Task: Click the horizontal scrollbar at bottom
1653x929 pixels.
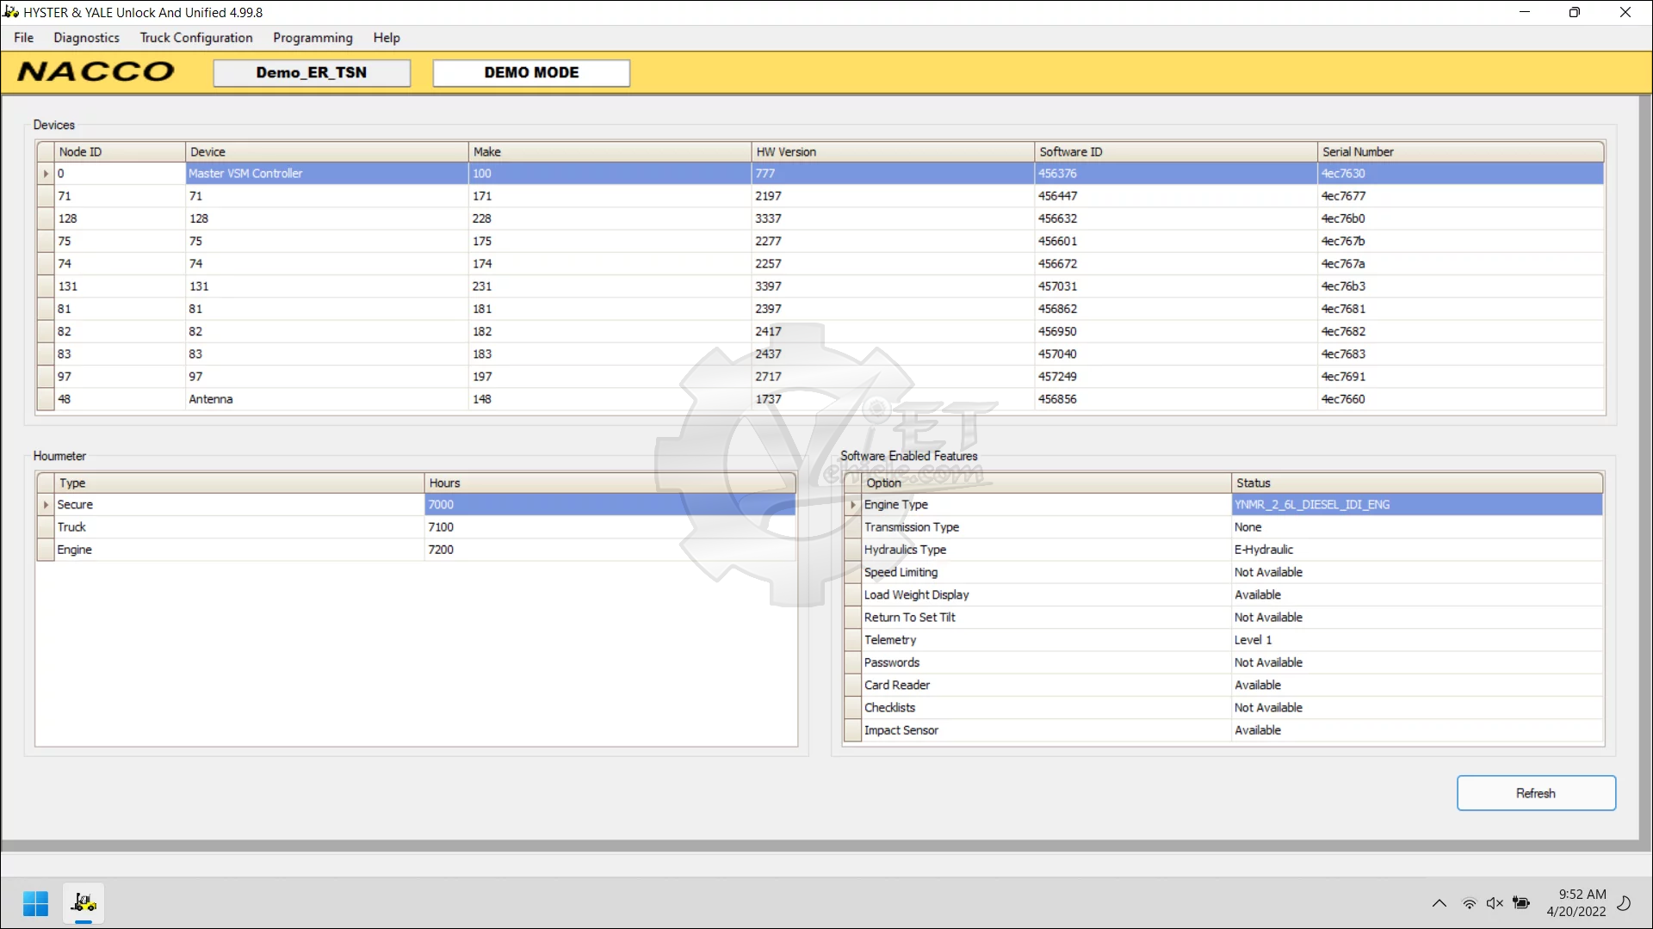Action: pyautogui.click(x=820, y=846)
